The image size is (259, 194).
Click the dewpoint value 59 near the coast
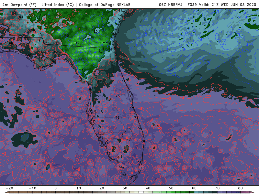click(x=110, y=49)
